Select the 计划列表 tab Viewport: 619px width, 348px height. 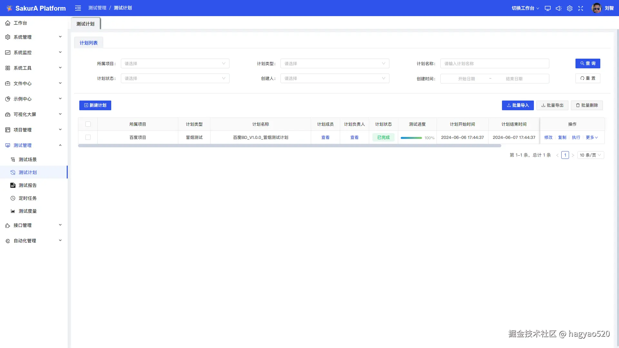click(89, 43)
